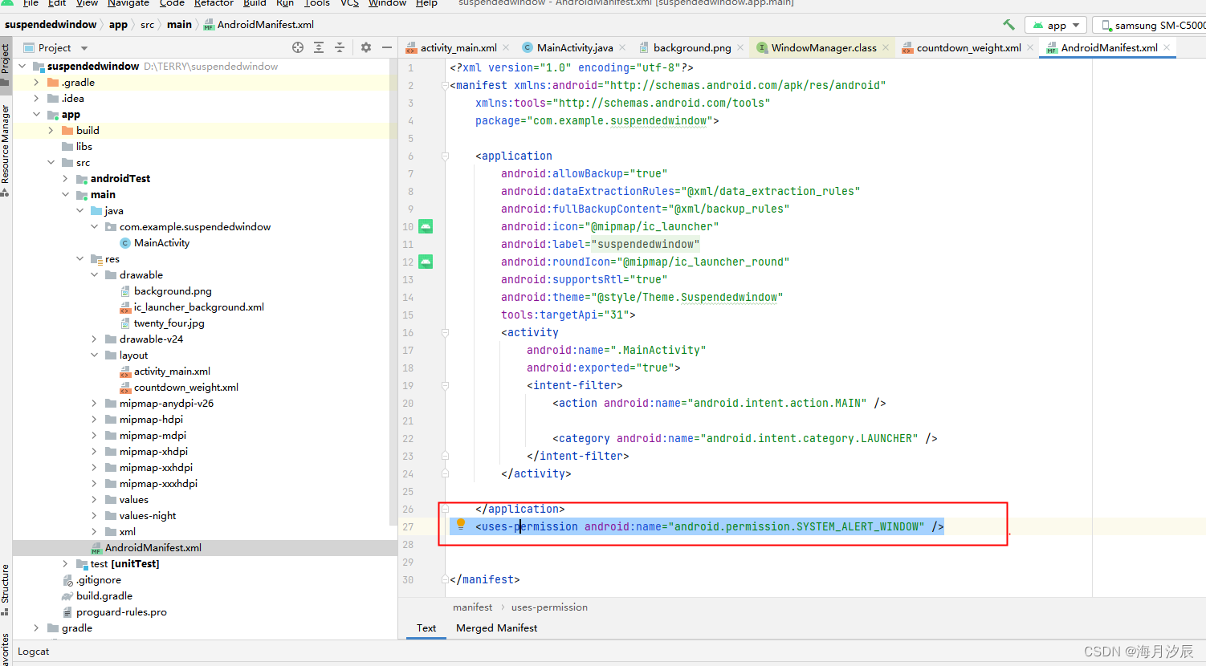Click the 'uses-permission' XML breadcrumb

pos(549,607)
